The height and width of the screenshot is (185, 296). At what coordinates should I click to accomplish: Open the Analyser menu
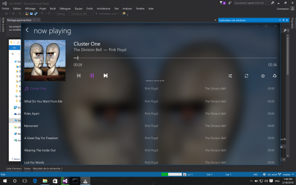[x=127, y=8]
